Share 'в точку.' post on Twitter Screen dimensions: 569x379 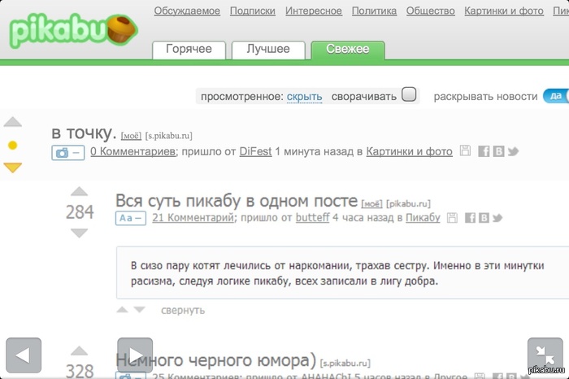(x=513, y=151)
